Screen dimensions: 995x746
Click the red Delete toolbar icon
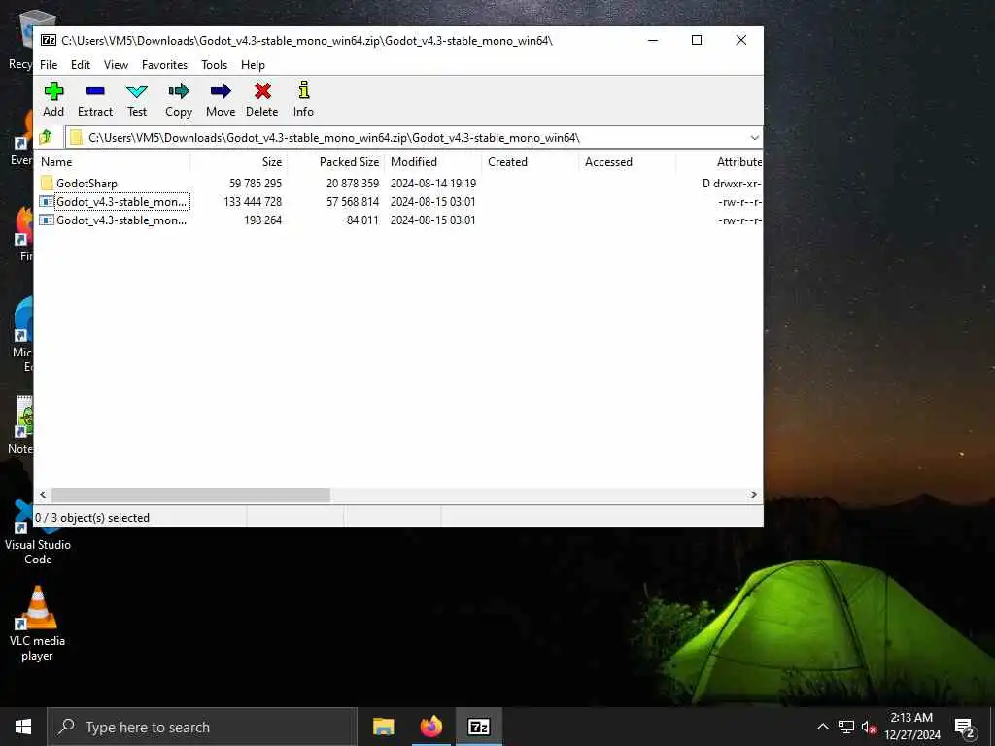click(262, 91)
